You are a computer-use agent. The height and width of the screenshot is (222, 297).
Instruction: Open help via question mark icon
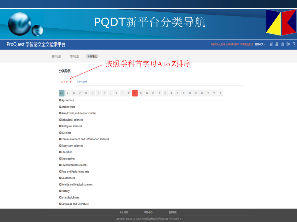[x=294, y=44]
